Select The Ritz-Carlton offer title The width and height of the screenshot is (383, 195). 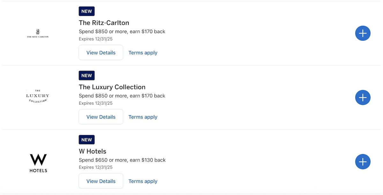pyautogui.click(x=104, y=23)
